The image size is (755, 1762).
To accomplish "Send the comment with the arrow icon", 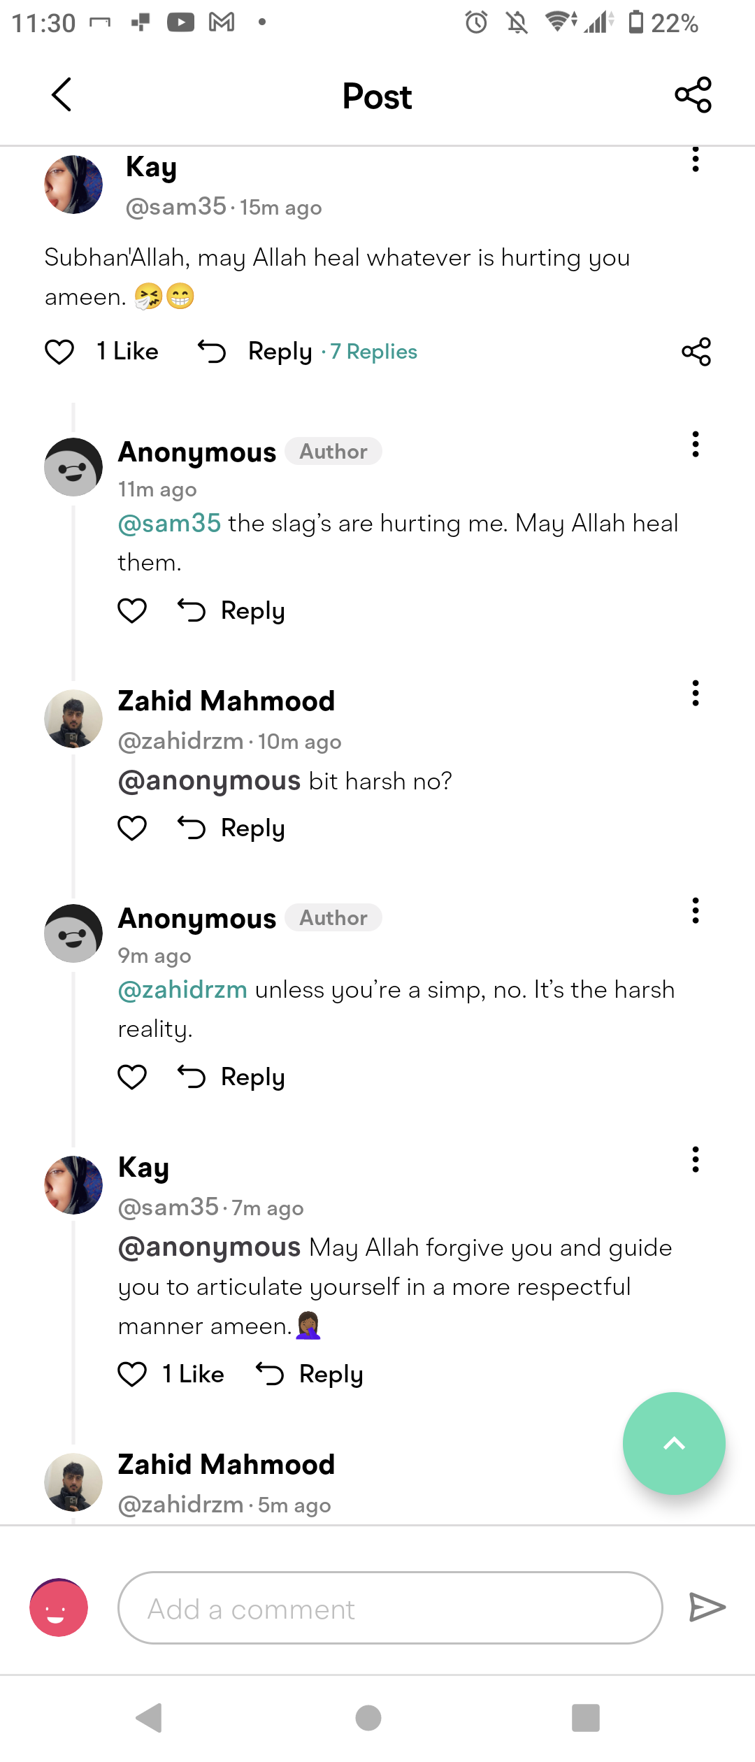I will pos(707,1607).
